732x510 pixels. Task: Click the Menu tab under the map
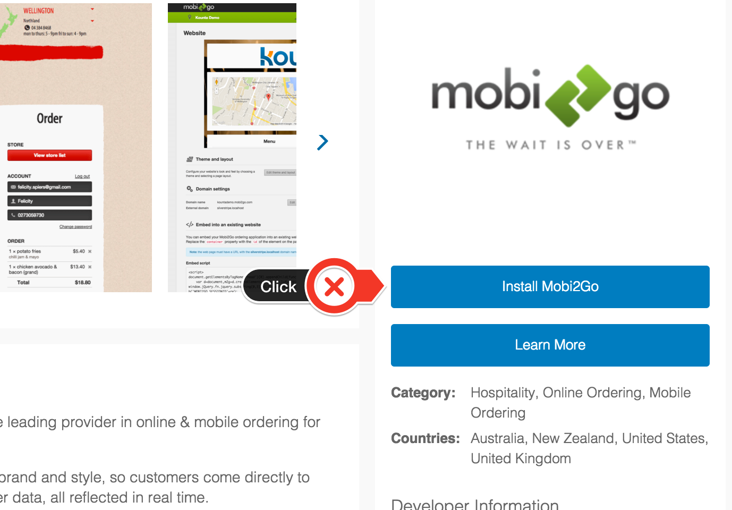[269, 141]
